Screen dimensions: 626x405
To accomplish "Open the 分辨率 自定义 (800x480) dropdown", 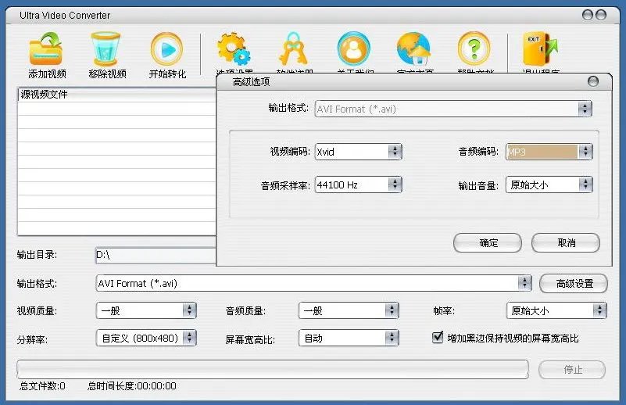I will (x=146, y=338).
